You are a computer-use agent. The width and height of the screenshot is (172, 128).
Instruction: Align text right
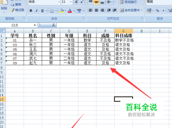pos(102,10)
